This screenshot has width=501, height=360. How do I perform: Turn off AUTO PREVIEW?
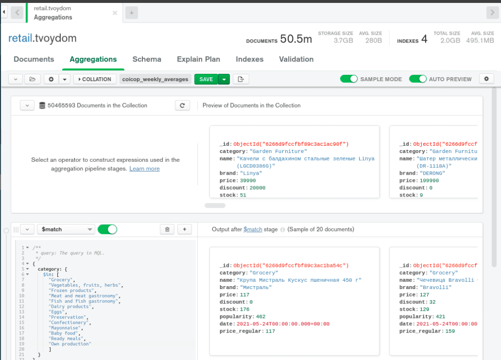(x=418, y=79)
